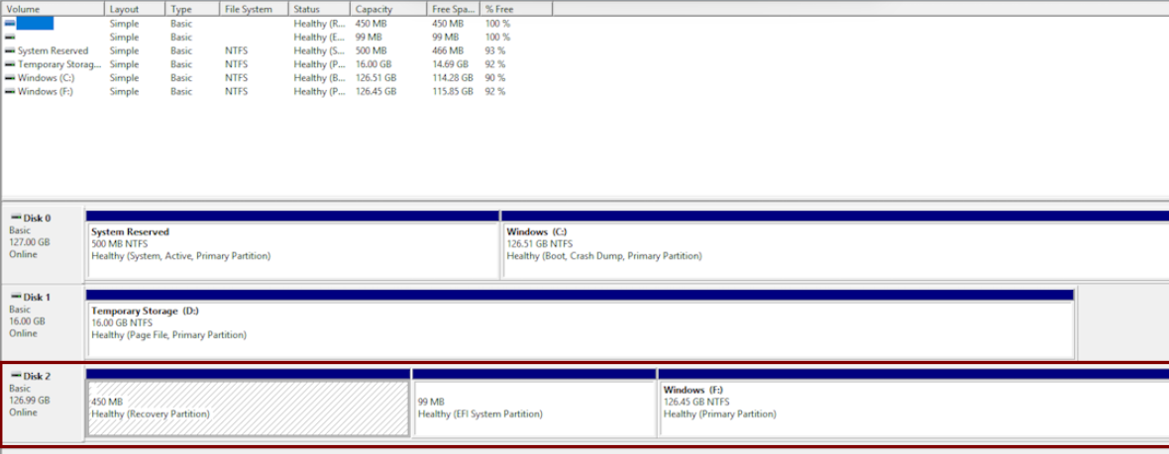This screenshot has width=1169, height=454.
Task: Click the 115.85 GB free space cell
Action: pos(453,91)
